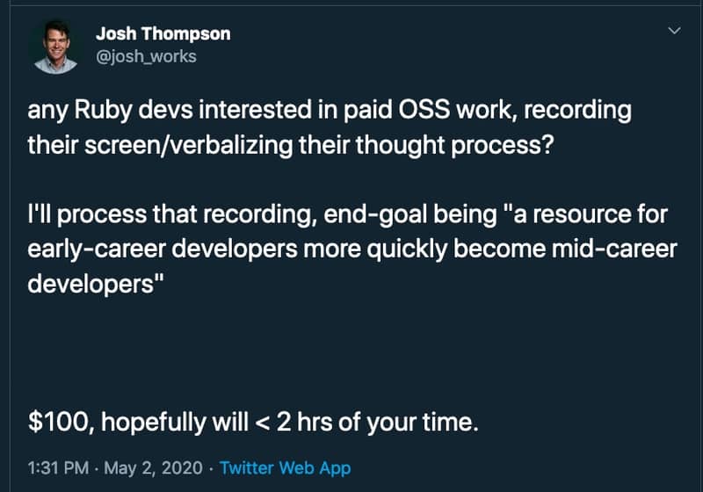
Task: Click the phrase screen/verbalizing in the tweet
Action: (x=189, y=146)
